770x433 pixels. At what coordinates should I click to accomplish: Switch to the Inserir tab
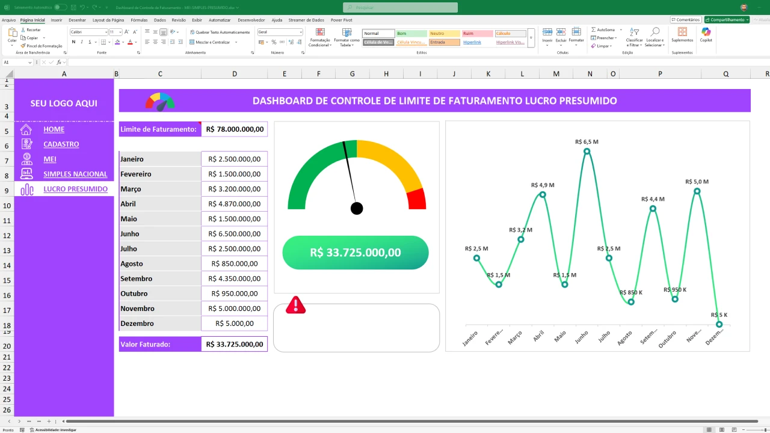tap(57, 20)
